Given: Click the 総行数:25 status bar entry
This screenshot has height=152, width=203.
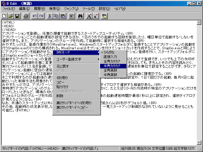Looking at the screenshot, I should point(128,149).
